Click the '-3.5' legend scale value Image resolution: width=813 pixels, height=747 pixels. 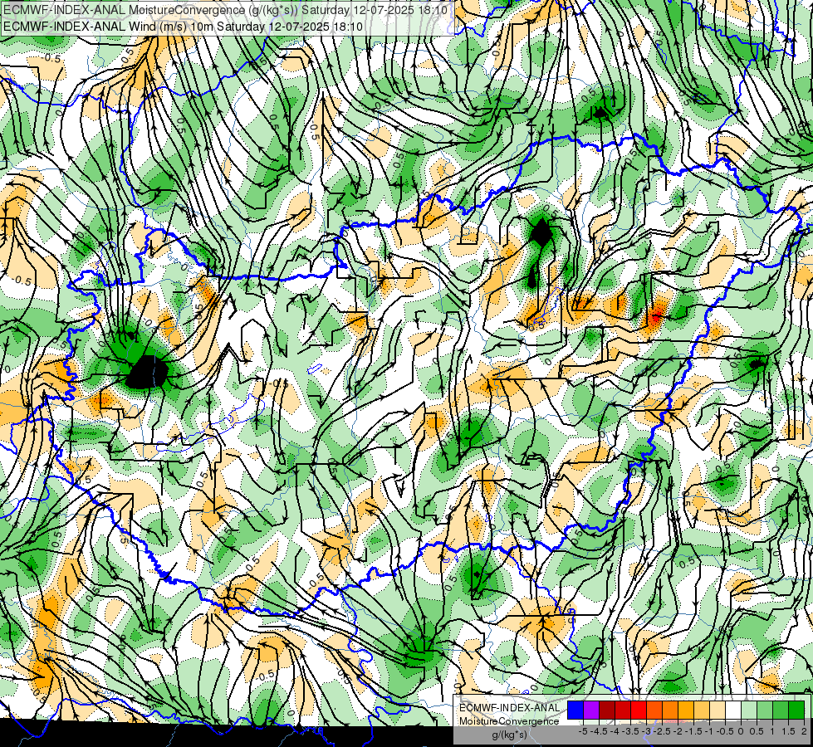[x=630, y=731]
